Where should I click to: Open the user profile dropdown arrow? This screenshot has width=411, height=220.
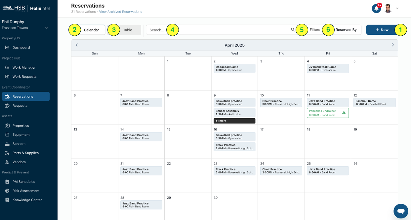397,9
